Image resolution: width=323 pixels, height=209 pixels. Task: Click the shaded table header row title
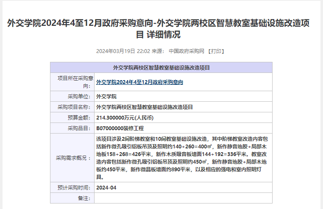coord(161,67)
